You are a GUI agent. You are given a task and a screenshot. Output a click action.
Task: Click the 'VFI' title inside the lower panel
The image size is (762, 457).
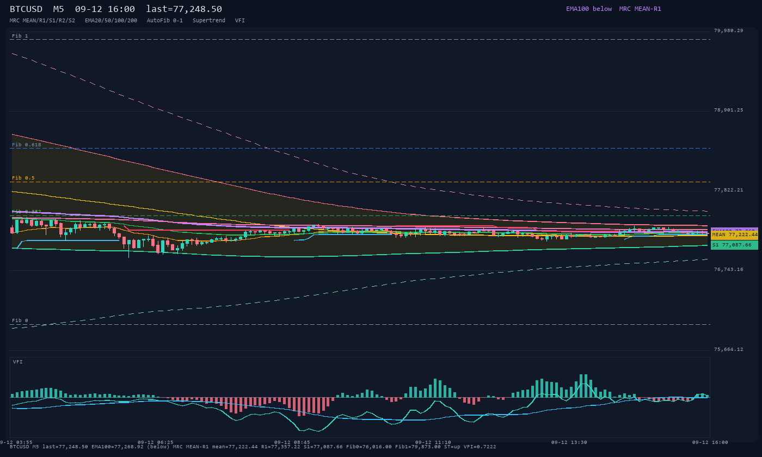[18, 362]
